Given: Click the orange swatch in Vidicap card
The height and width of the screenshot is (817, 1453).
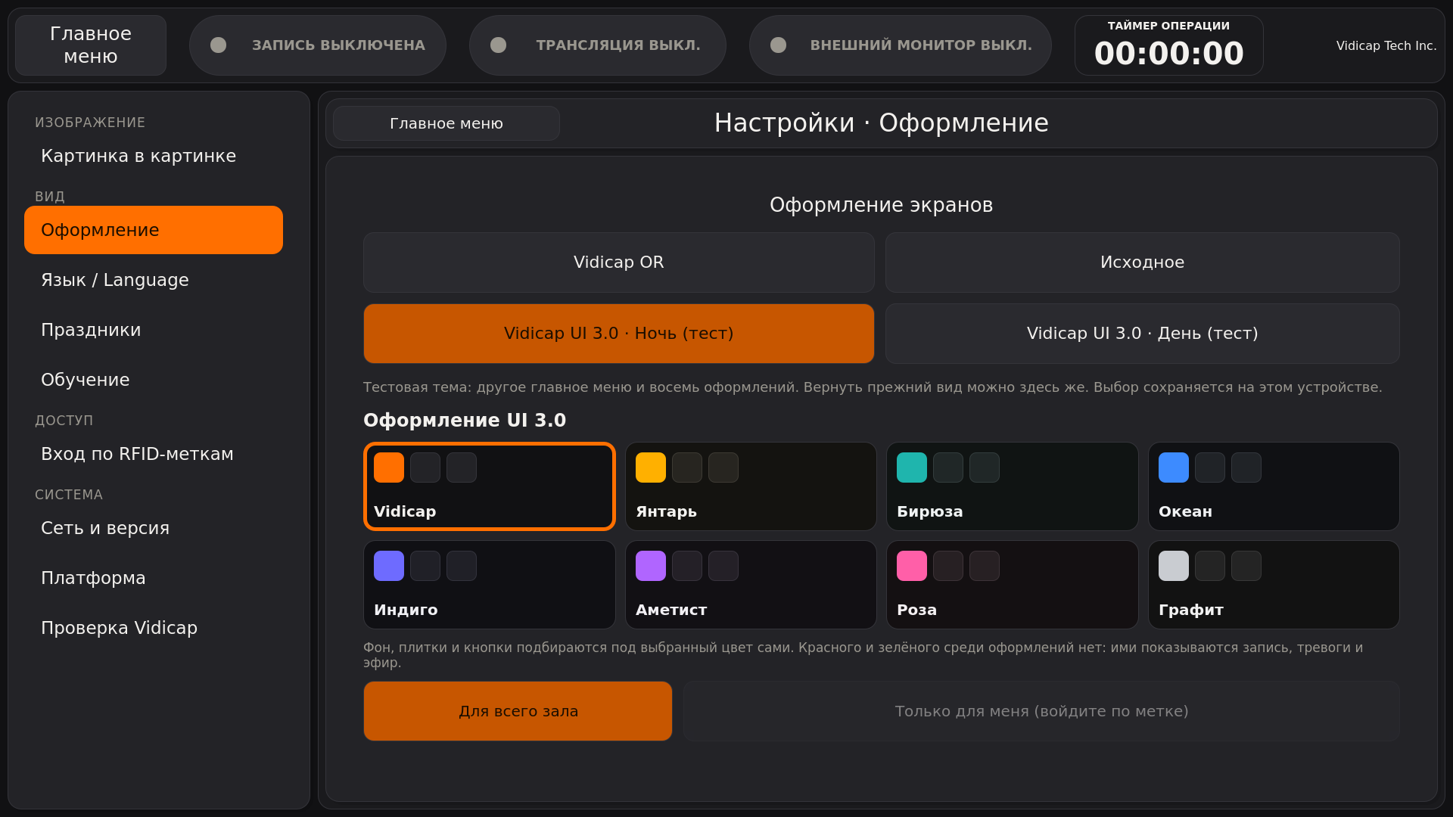Looking at the screenshot, I should click(389, 468).
